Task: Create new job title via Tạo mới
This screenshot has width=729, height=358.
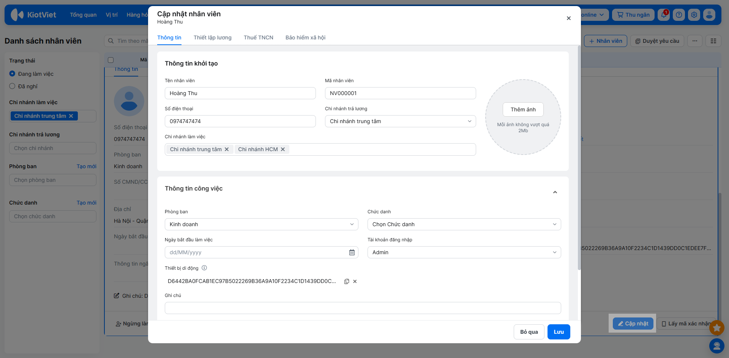Action: pos(87,203)
